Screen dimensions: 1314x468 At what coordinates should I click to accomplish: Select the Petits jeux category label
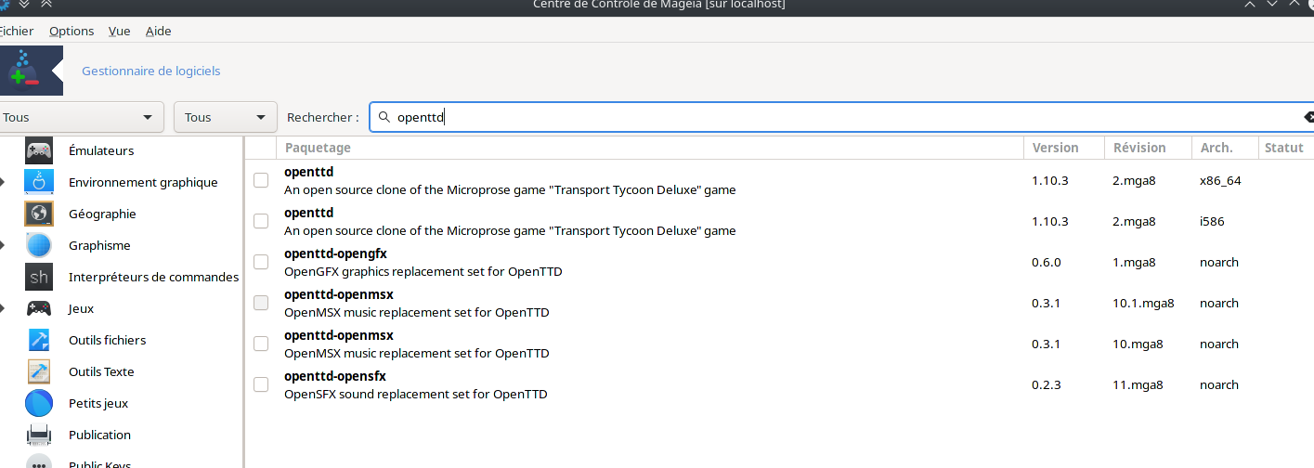pos(98,403)
